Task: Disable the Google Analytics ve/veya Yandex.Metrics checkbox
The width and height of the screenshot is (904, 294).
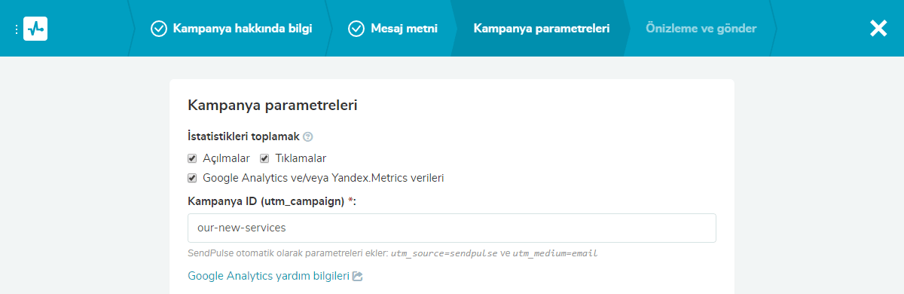Action: pyautogui.click(x=192, y=179)
